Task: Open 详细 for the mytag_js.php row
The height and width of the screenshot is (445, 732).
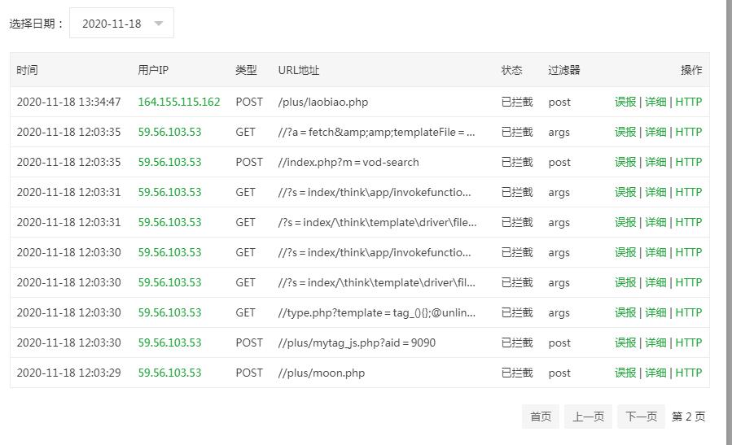Action: click(655, 342)
